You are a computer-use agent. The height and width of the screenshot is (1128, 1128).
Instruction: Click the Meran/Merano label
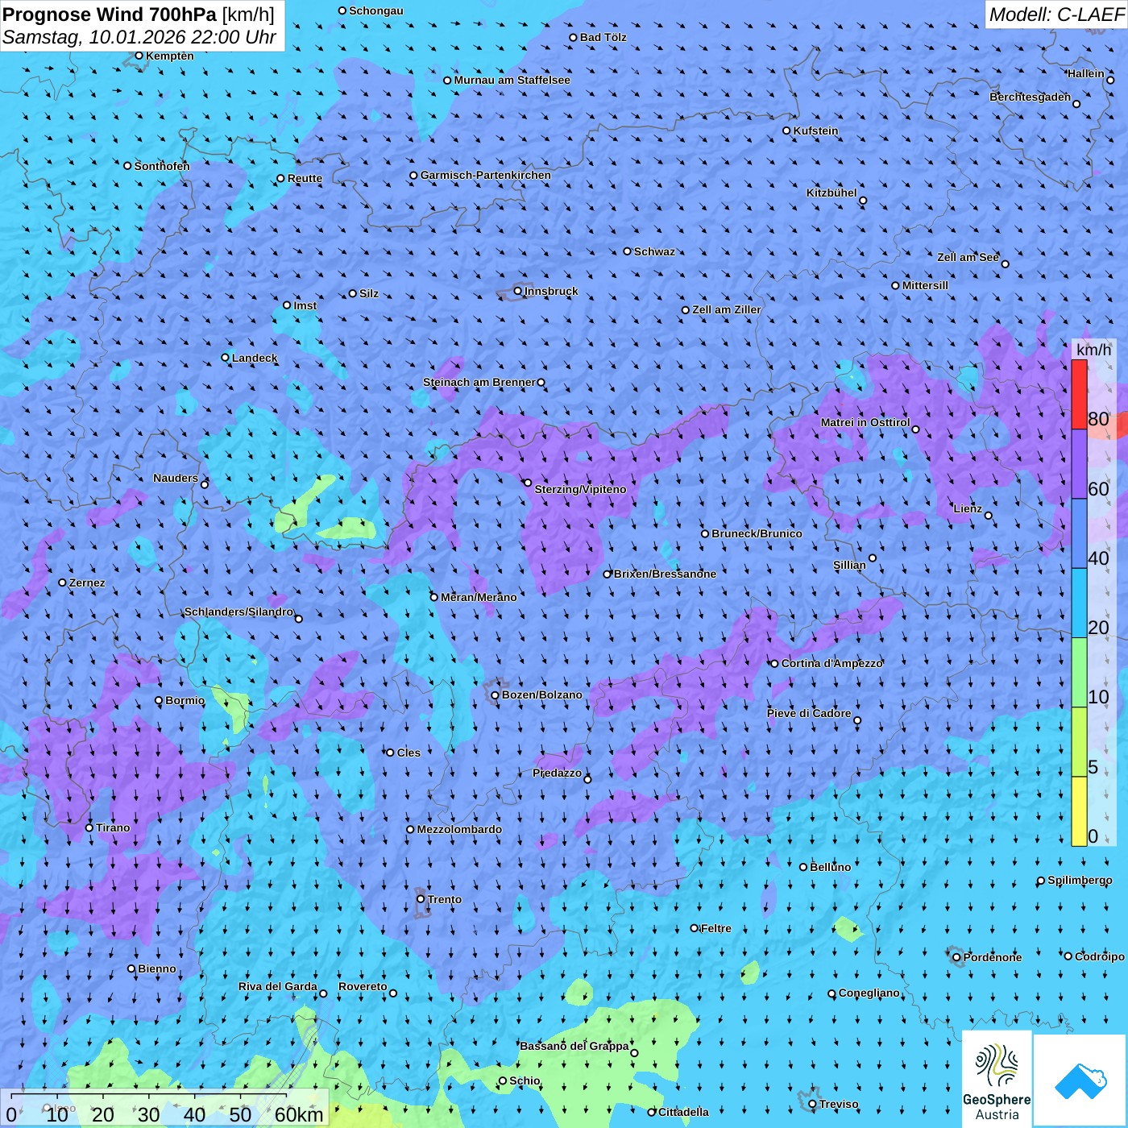tap(479, 597)
